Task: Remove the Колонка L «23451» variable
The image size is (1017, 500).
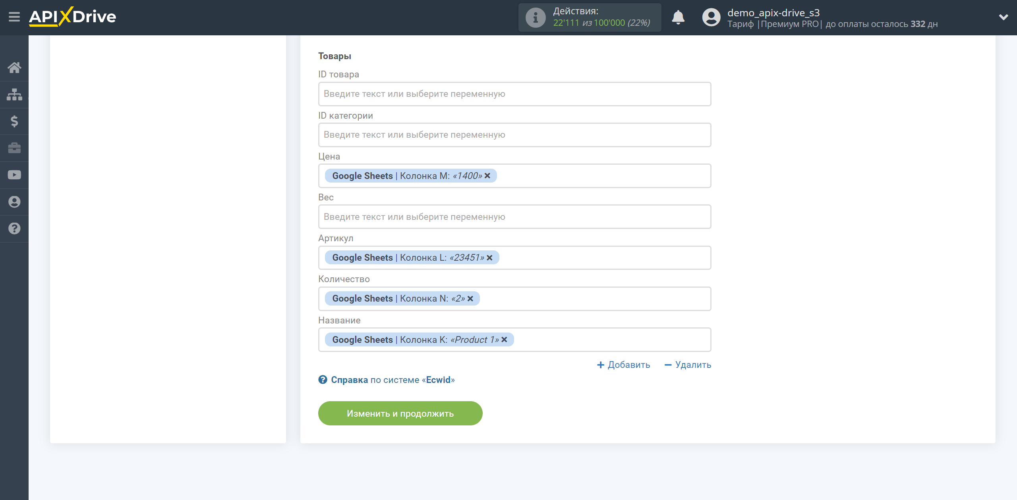Action: [489, 258]
